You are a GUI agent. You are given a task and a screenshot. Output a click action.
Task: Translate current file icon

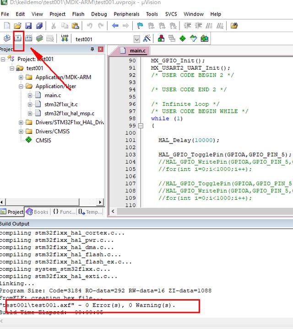(x=7, y=38)
